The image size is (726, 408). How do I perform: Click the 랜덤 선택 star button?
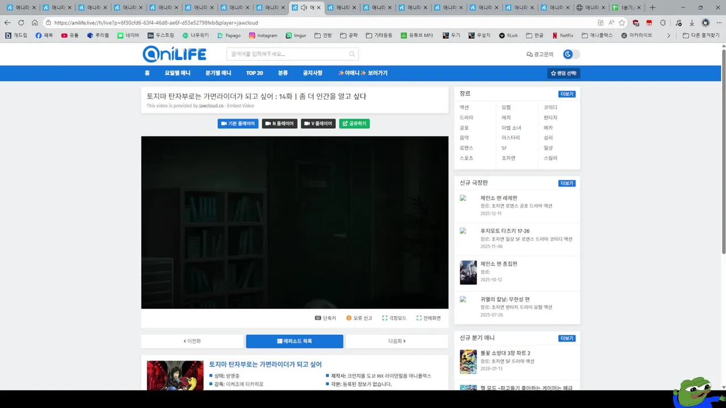point(563,73)
